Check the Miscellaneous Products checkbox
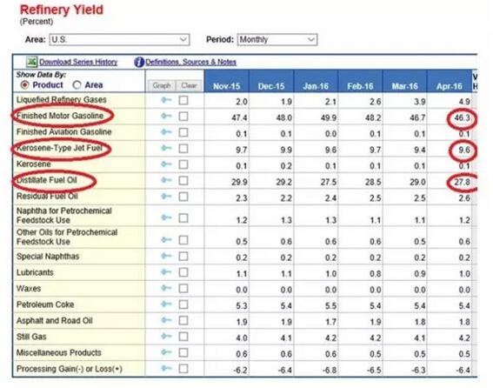Viewport: 493px width, 388px height. click(183, 352)
